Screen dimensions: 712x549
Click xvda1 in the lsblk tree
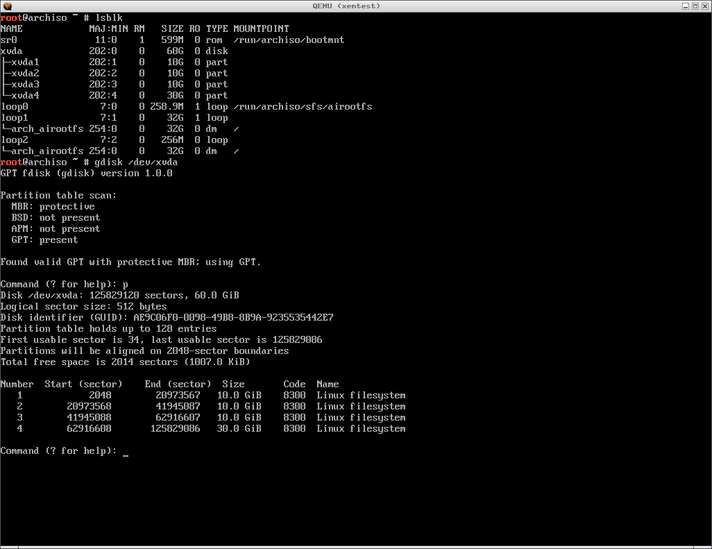pos(25,62)
